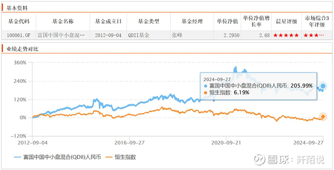Click the 240% y-axis label
The image size is (334, 170).
(x=21, y=81)
